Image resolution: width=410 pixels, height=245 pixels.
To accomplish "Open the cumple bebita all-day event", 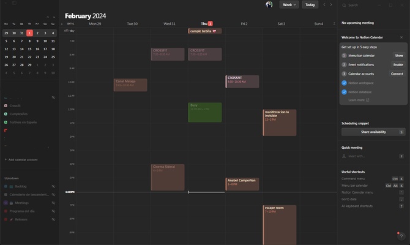I will 205,31.
